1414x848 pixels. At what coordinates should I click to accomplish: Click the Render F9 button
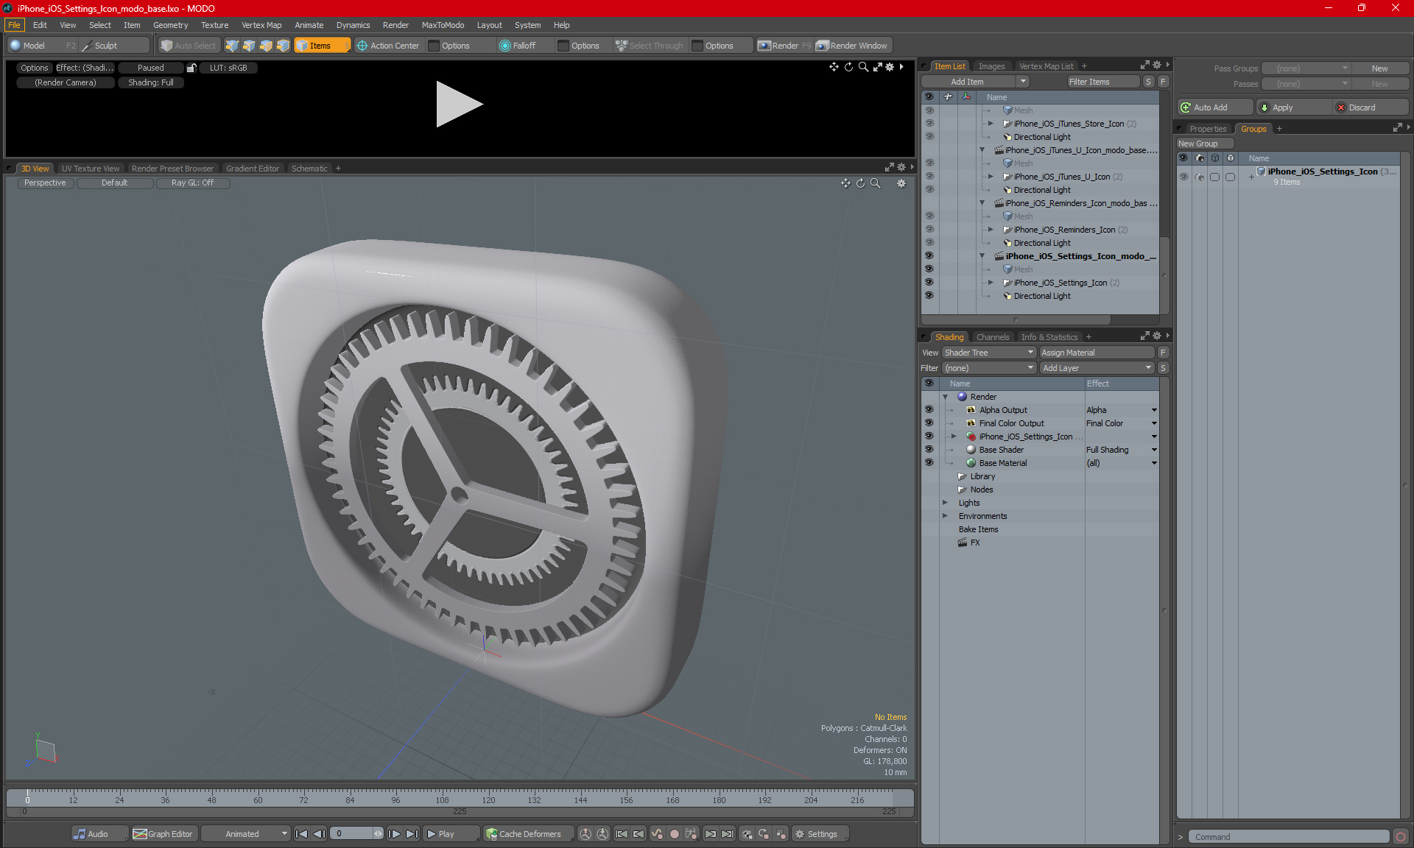click(x=784, y=46)
